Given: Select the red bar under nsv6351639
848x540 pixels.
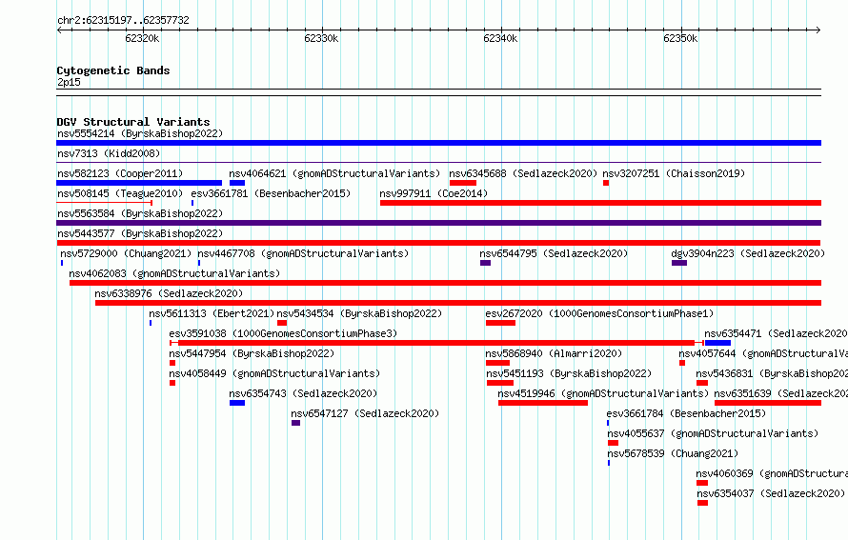Looking at the screenshot, I should pyautogui.click(x=768, y=403).
